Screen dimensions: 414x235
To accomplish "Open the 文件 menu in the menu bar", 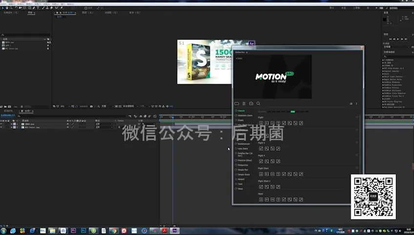I will click(x=3, y=4).
